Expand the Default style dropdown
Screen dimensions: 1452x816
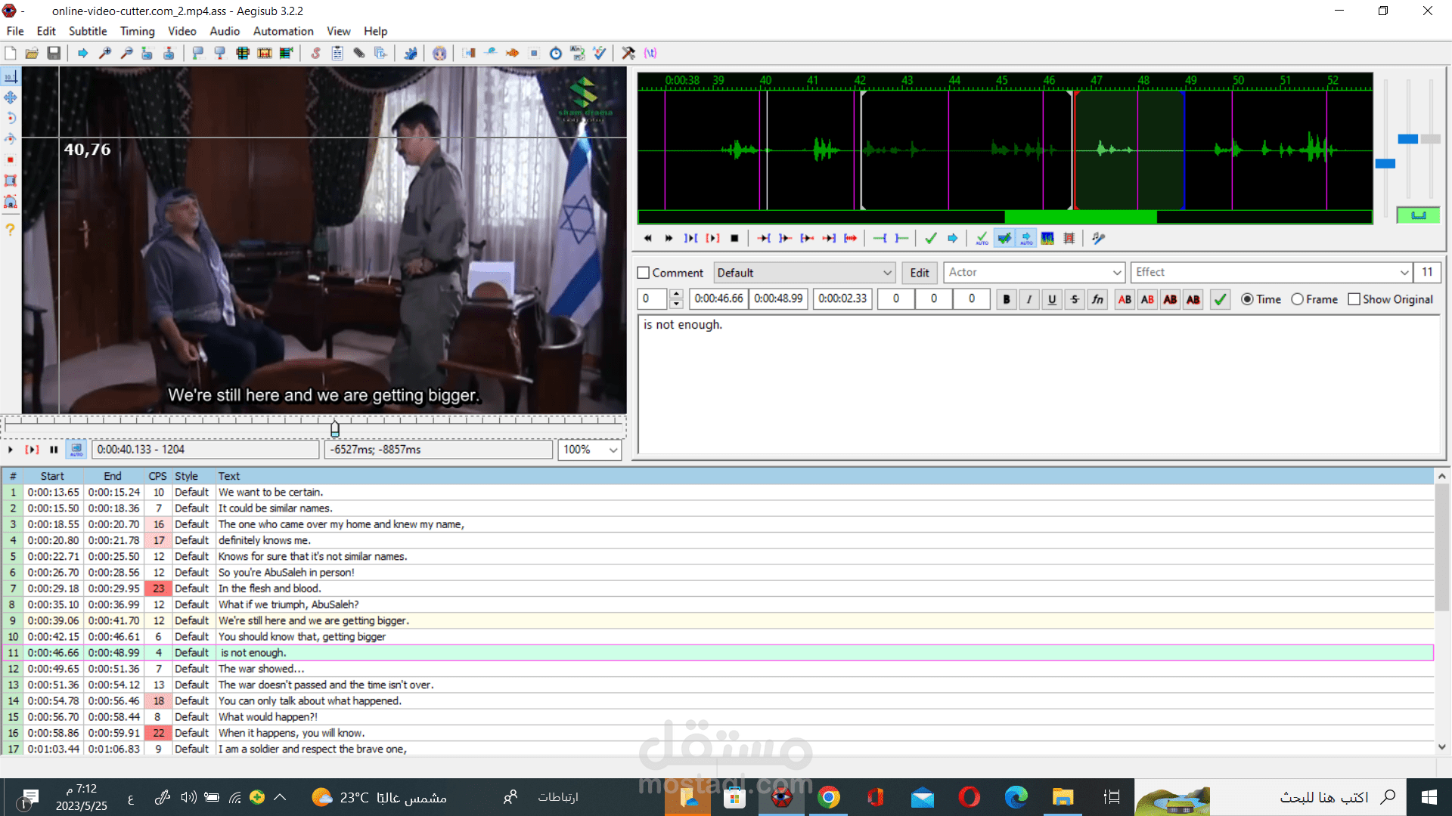(887, 273)
